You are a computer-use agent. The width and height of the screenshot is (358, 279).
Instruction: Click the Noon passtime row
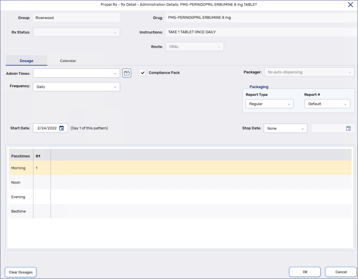click(x=16, y=182)
